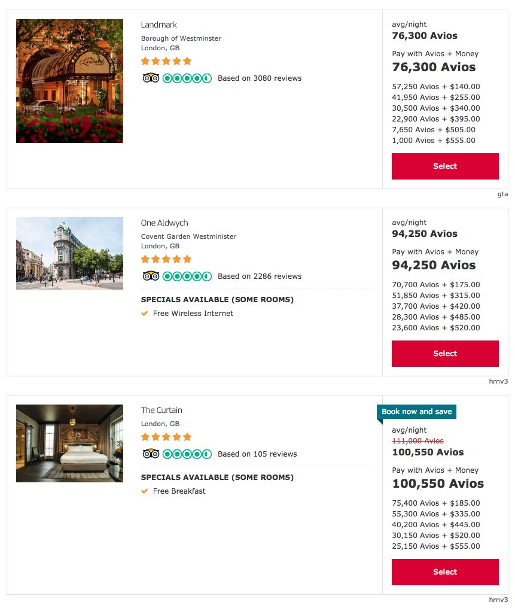
Task: Click the Free Breakfast checkmark icon
Action: (145, 491)
